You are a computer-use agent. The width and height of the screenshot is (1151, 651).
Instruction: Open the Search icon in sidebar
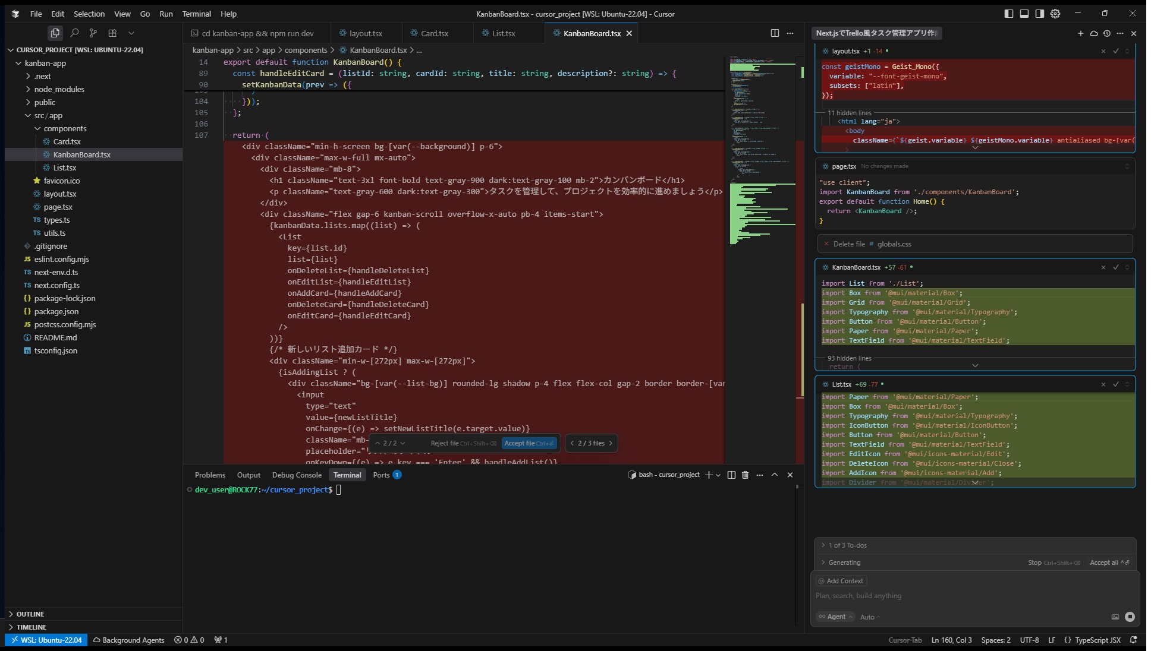pos(74,33)
